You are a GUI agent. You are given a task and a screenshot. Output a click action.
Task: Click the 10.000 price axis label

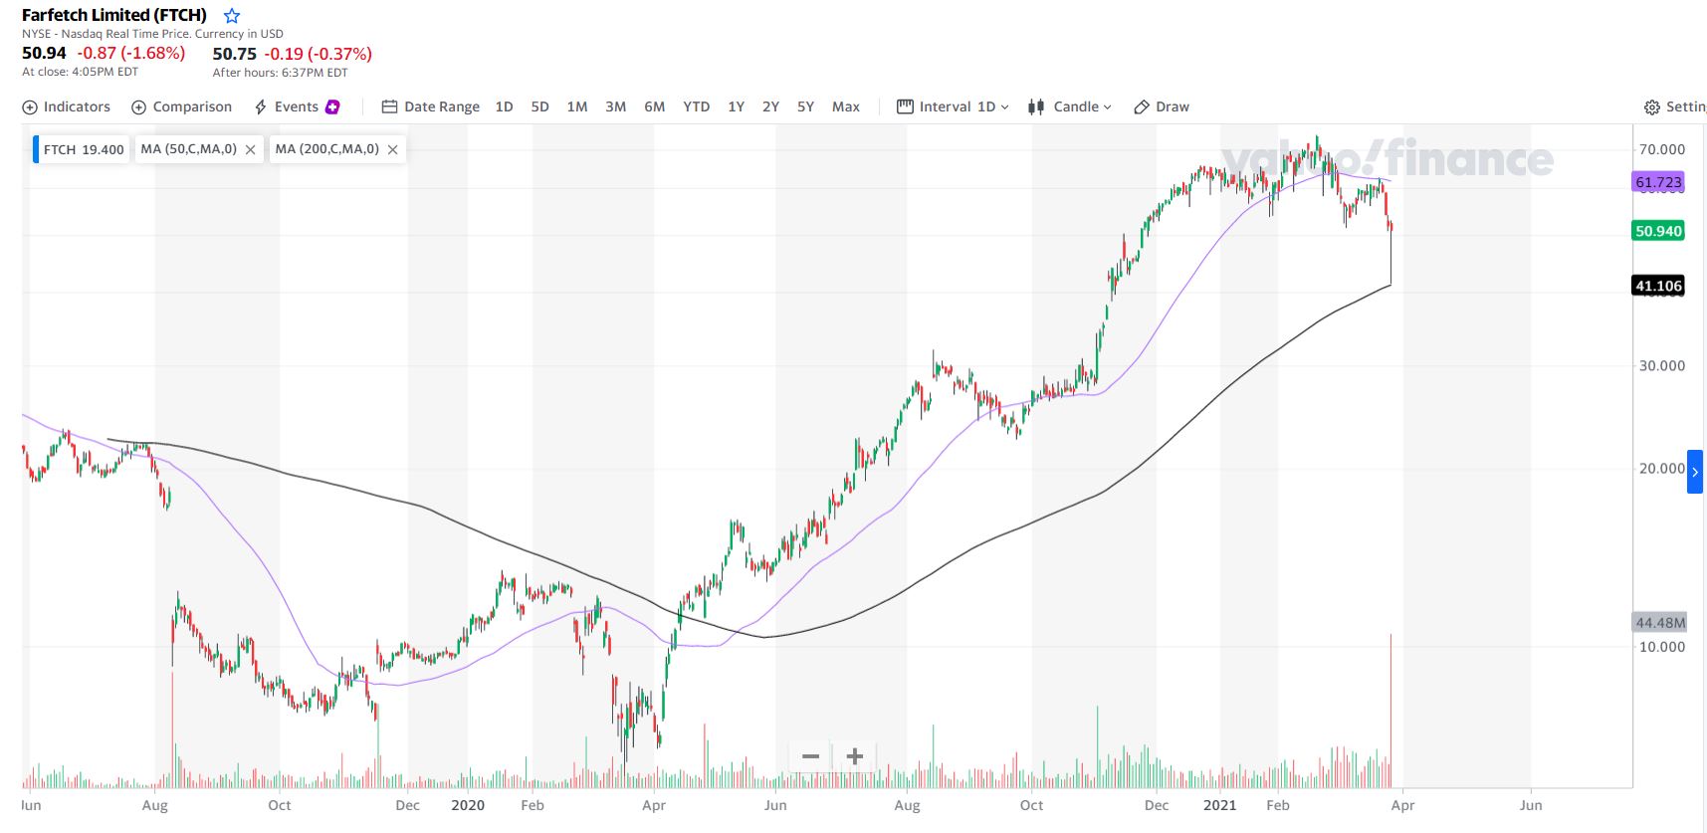point(1662,647)
